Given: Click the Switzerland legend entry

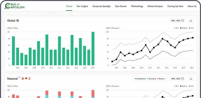Looking at the screenshot, I should pyautogui.click(x=140, y=78).
